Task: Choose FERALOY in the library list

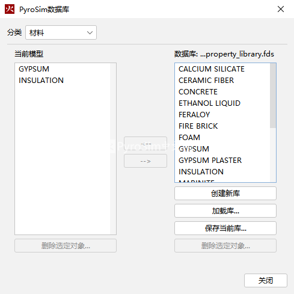Action: (194, 115)
